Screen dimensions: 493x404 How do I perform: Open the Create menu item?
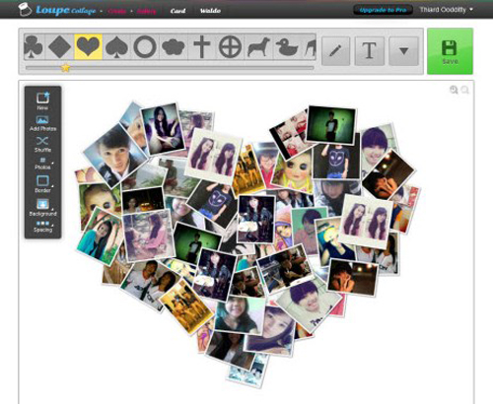tap(116, 11)
